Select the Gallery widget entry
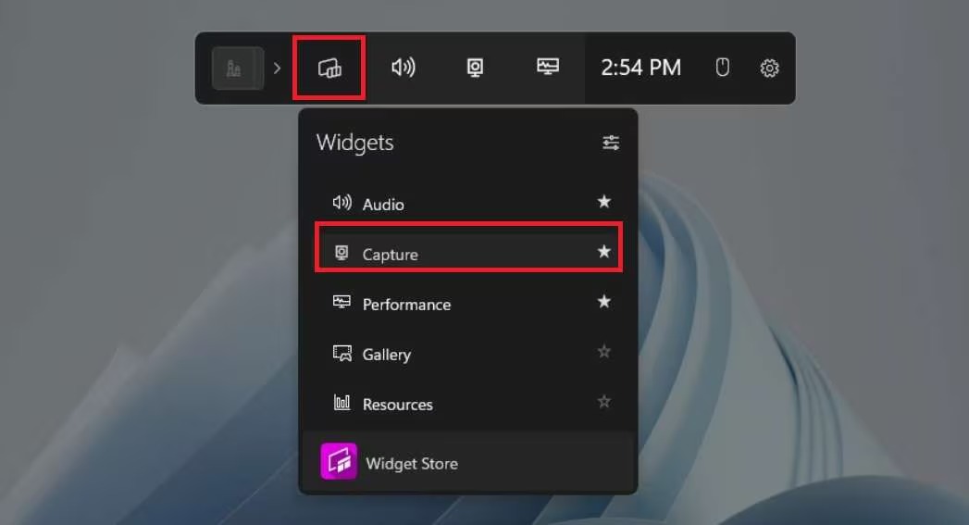The height and width of the screenshot is (525, 969). [468, 354]
